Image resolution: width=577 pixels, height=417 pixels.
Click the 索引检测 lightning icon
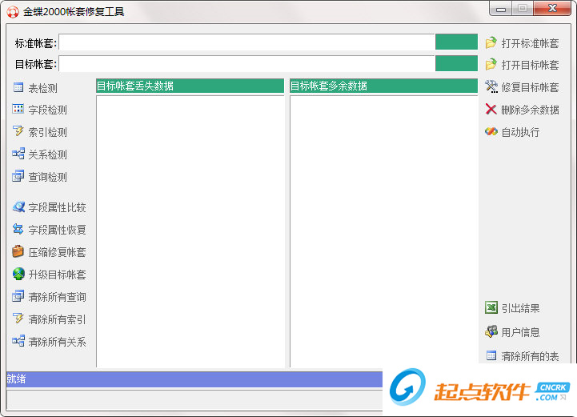pyautogui.click(x=18, y=131)
